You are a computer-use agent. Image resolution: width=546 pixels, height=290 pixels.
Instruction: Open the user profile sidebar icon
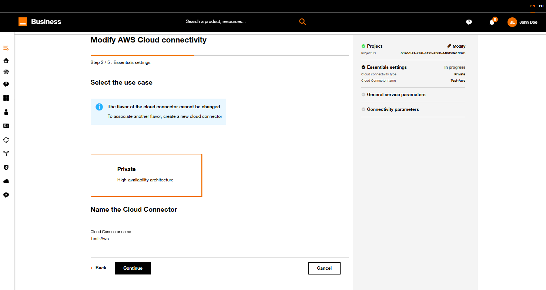click(x=6, y=112)
